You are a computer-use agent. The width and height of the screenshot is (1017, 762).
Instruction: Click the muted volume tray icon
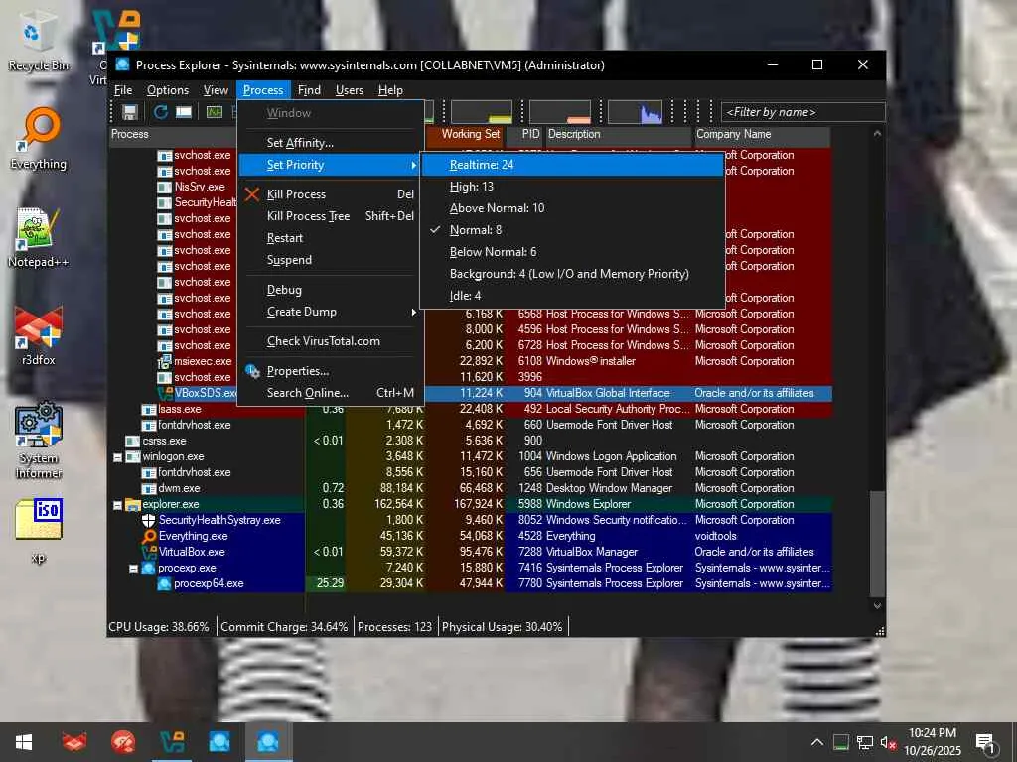[x=887, y=742]
